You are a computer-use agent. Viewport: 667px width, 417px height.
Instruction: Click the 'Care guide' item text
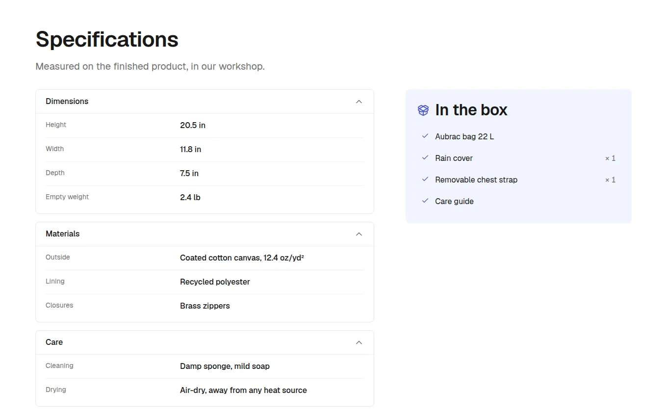point(454,201)
